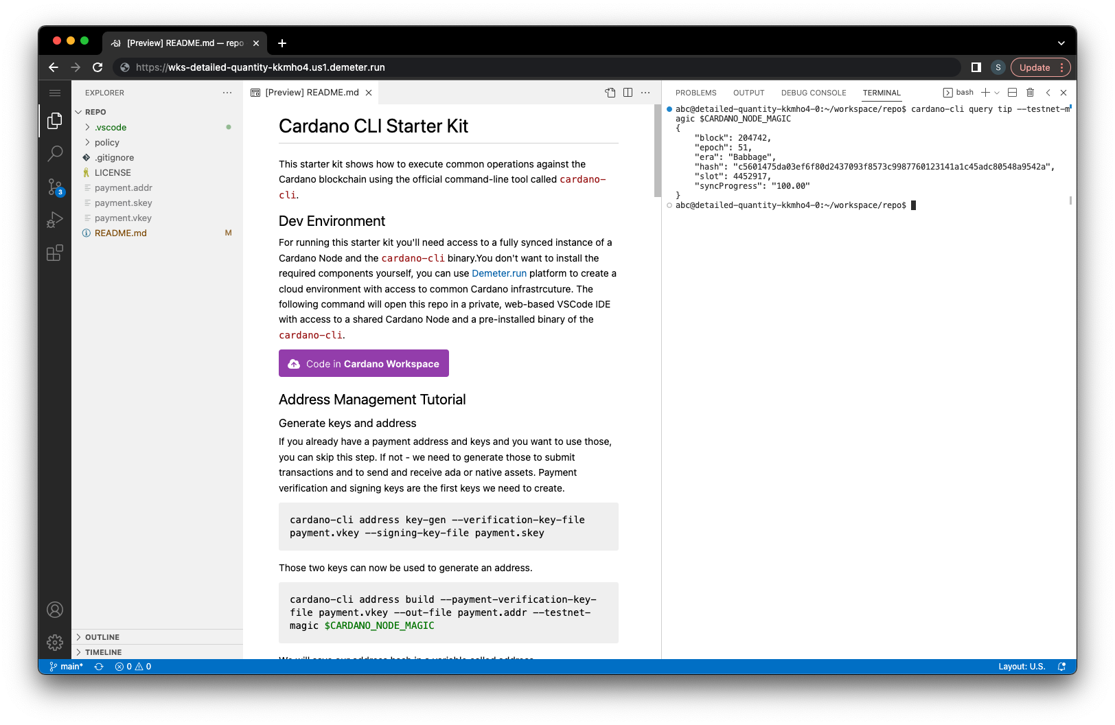Open the Extensions view
1115x725 pixels.
coord(55,253)
